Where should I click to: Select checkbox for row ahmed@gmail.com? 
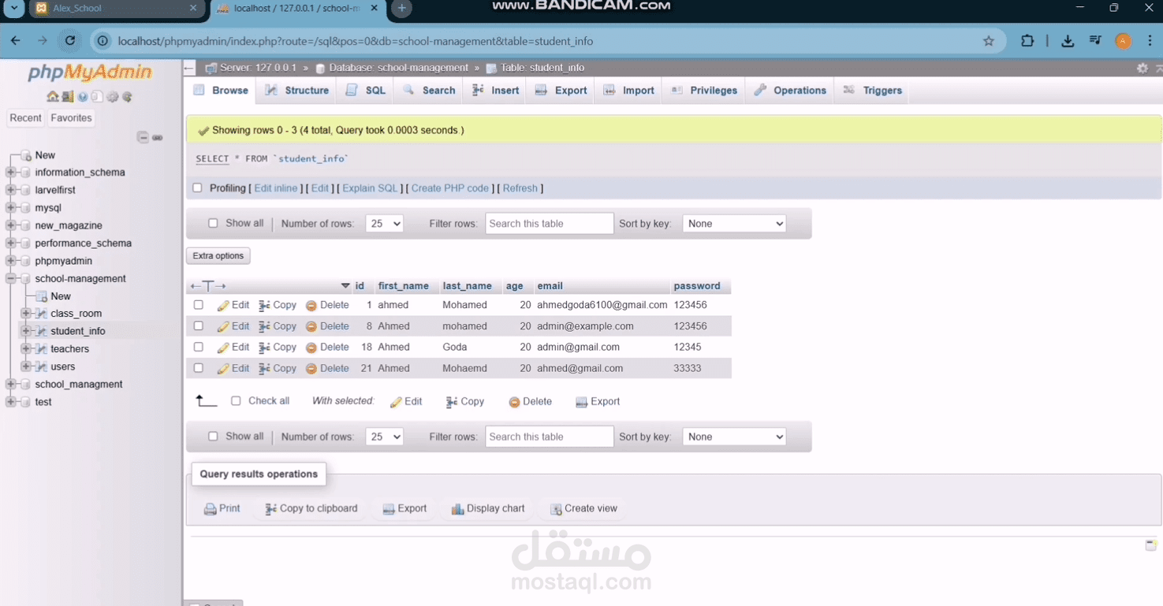pos(199,368)
